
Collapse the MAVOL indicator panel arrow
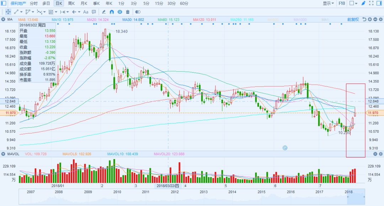tap(3, 154)
